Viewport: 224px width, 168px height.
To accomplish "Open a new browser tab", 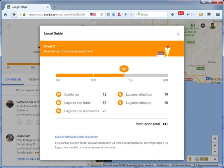I will click(x=55, y=7).
